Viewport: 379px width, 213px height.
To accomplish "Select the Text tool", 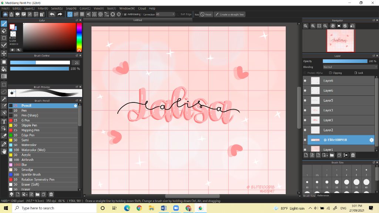I will pyautogui.click(x=4, y=121).
